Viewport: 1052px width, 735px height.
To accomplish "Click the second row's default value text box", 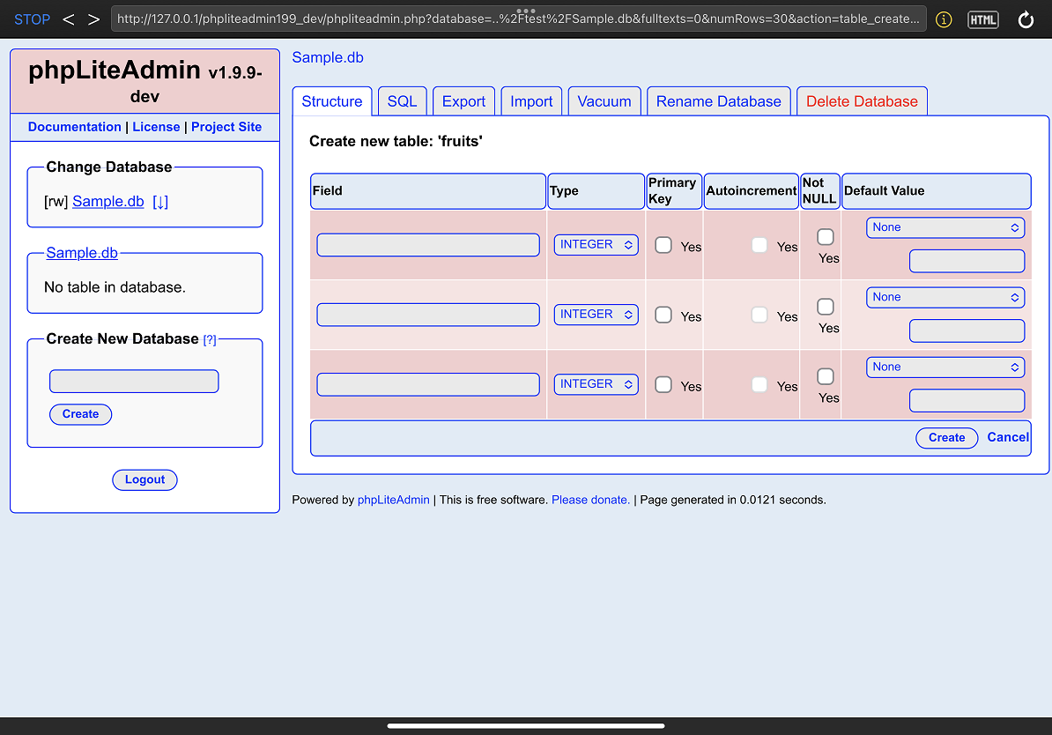I will (x=967, y=330).
